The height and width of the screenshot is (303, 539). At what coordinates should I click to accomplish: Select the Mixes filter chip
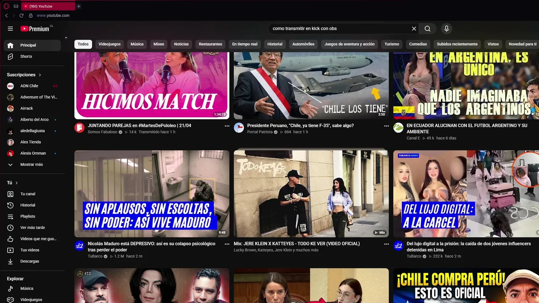pyautogui.click(x=159, y=44)
